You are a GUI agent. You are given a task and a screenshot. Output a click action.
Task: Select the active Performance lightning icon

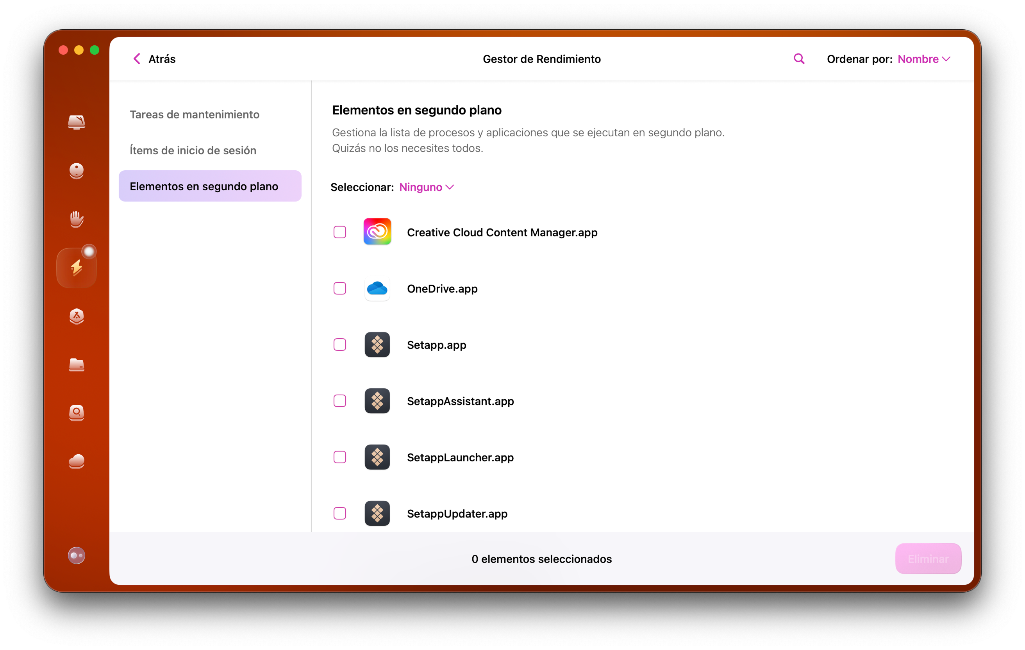77,267
